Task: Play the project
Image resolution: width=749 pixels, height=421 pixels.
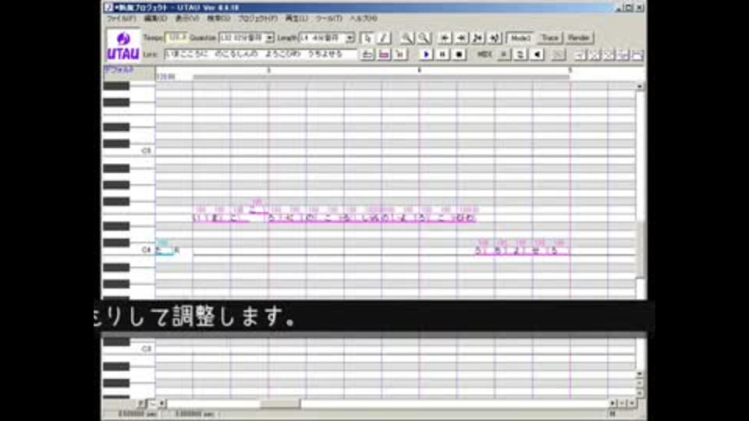Action: coord(426,55)
